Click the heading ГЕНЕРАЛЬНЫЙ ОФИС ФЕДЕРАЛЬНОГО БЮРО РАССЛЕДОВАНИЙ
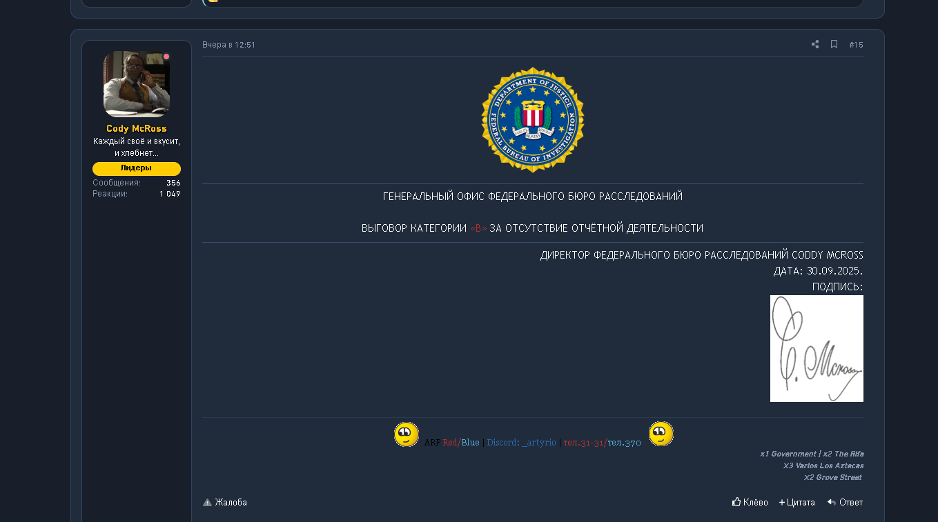 (533, 197)
